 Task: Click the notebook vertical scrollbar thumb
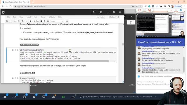[123, 44]
